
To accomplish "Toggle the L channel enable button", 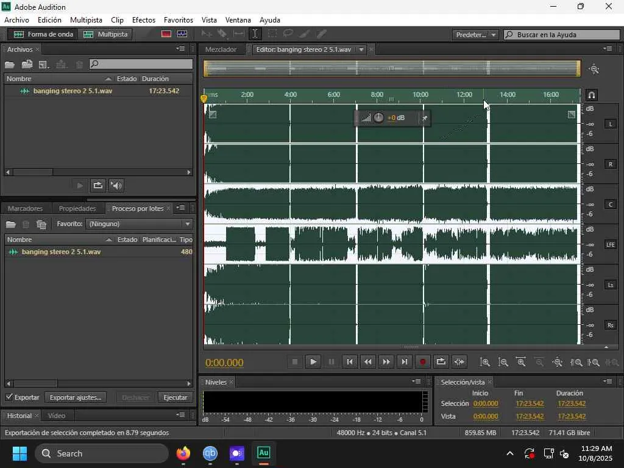I will (x=611, y=124).
